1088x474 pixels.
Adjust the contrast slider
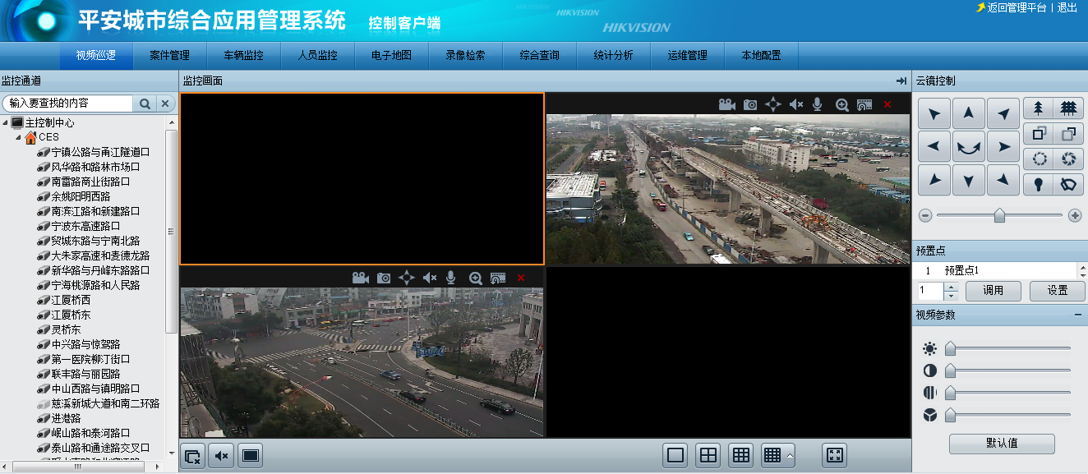(x=1008, y=370)
